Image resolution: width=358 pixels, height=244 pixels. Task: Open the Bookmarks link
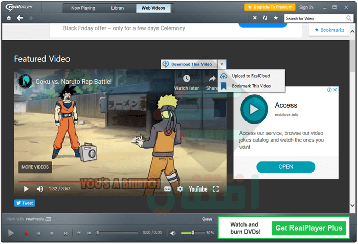[x=329, y=30]
